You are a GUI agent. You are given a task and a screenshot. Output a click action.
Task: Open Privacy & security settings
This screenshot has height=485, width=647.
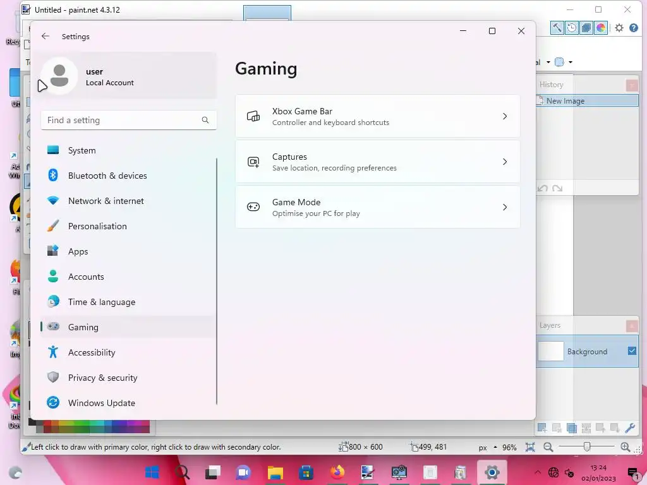pyautogui.click(x=128, y=378)
